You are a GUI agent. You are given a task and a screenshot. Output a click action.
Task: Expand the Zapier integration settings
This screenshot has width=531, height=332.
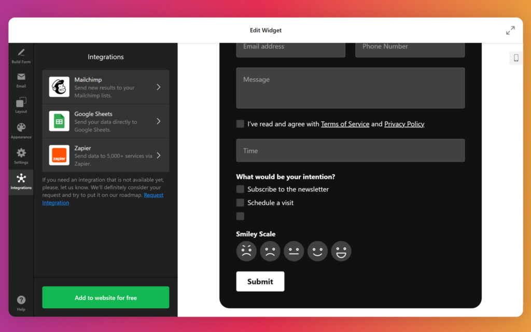159,155
